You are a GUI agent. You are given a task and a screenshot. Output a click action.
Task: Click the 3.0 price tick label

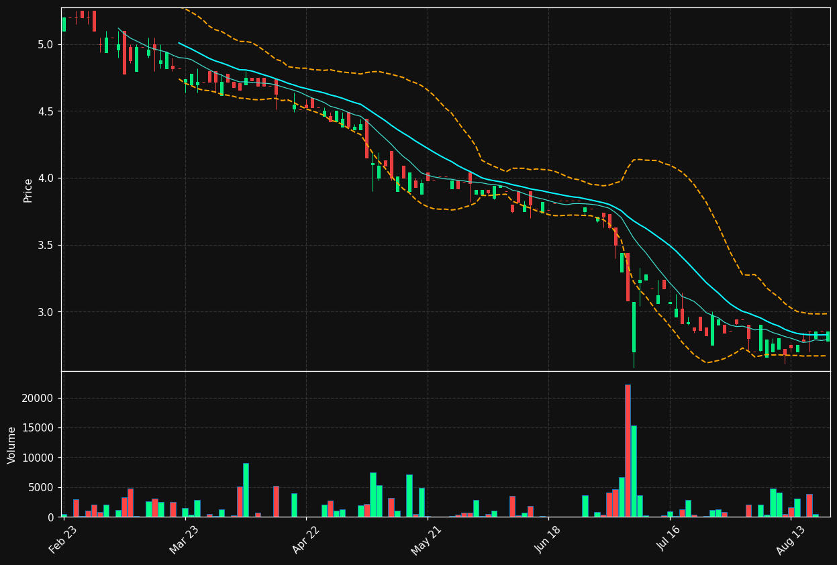[46, 313]
